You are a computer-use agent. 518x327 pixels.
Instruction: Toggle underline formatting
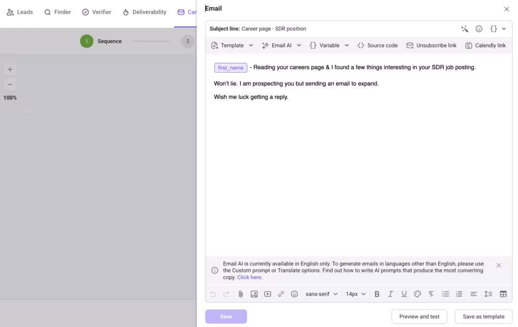click(x=404, y=294)
